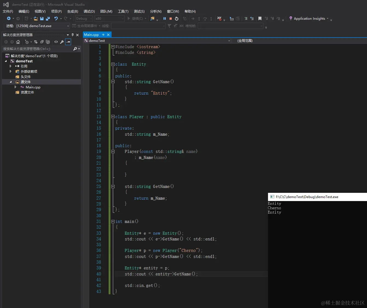Expand the 引用 references node
This screenshot has height=308, width=367.
click(11, 66)
